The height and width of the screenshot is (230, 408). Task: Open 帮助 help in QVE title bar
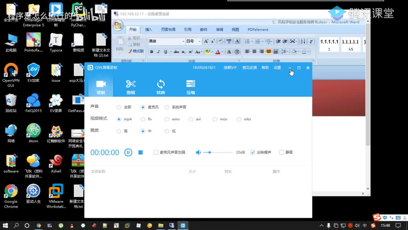coord(265,68)
